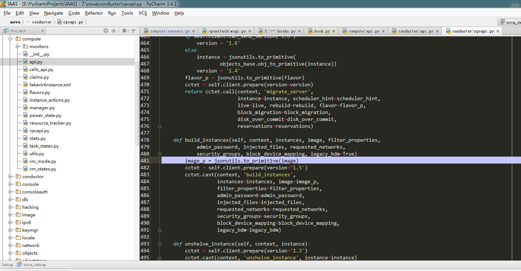The height and width of the screenshot is (271, 521).
Task: Click locale folder icon
Action: click(x=18, y=237)
